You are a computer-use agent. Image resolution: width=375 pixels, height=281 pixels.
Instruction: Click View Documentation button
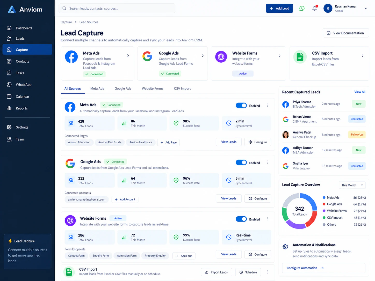(x=346, y=33)
